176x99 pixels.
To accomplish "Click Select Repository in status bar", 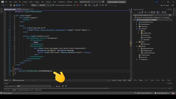I will pyautogui.click(x=162, y=93).
